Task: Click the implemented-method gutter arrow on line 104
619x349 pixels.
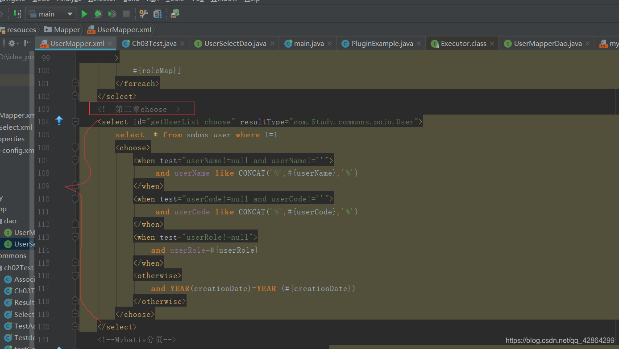Action: [x=59, y=120]
